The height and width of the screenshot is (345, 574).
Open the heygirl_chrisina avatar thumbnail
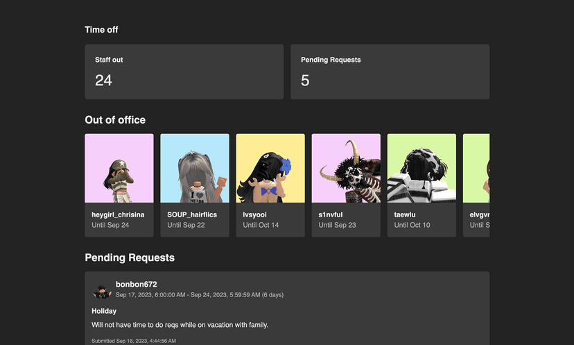[x=119, y=168]
